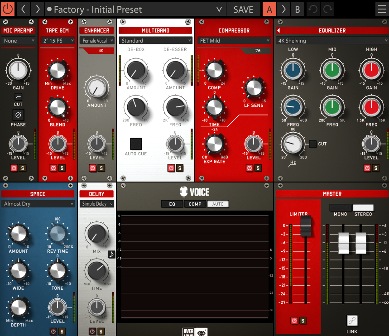This screenshot has width=389, height=336.
Task: Open Space Almost Dry dropdown
Action: tap(38, 204)
